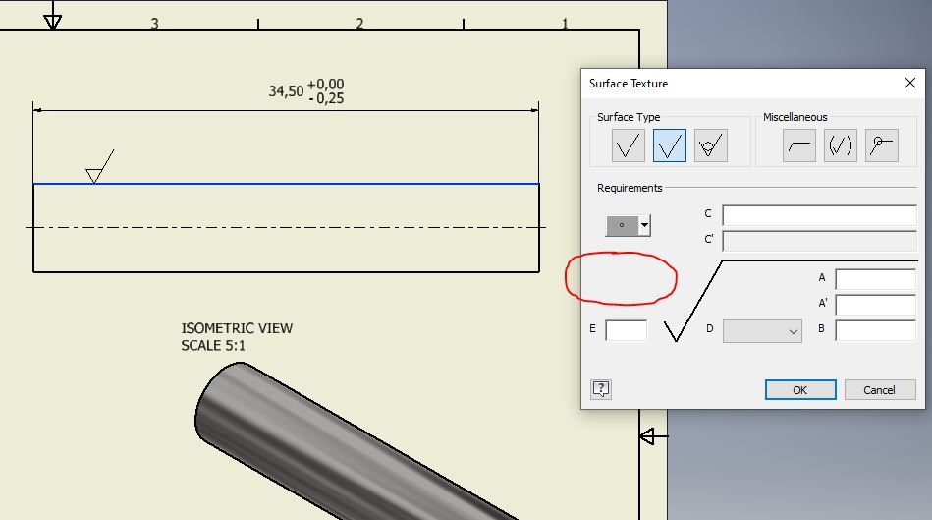Toggle the all-around symbol option

[882, 145]
